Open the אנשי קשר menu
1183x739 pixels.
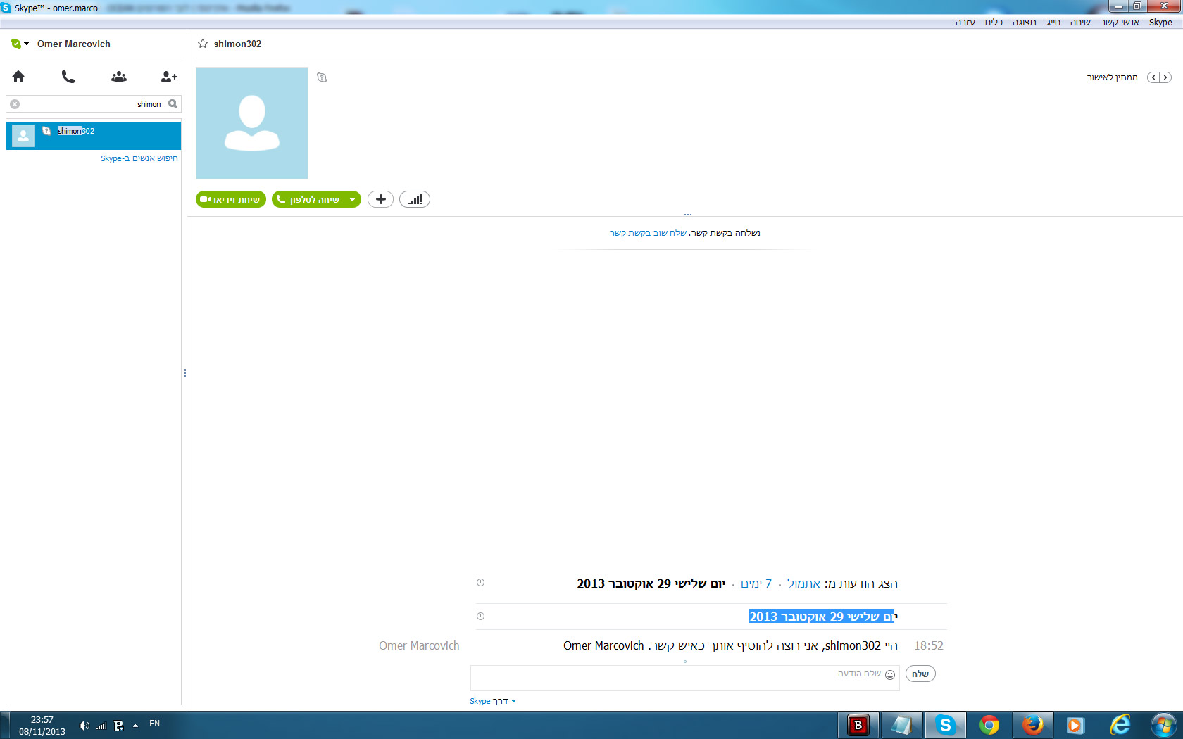tap(1120, 23)
